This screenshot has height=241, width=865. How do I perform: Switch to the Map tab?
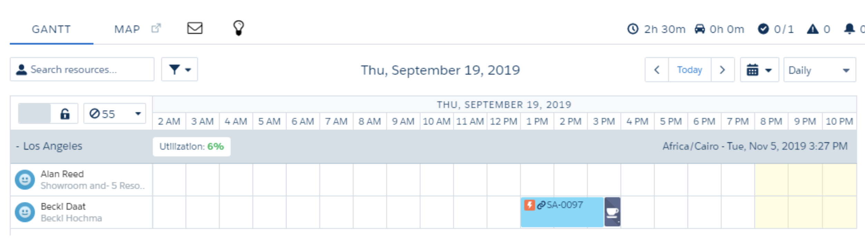click(127, 29)
